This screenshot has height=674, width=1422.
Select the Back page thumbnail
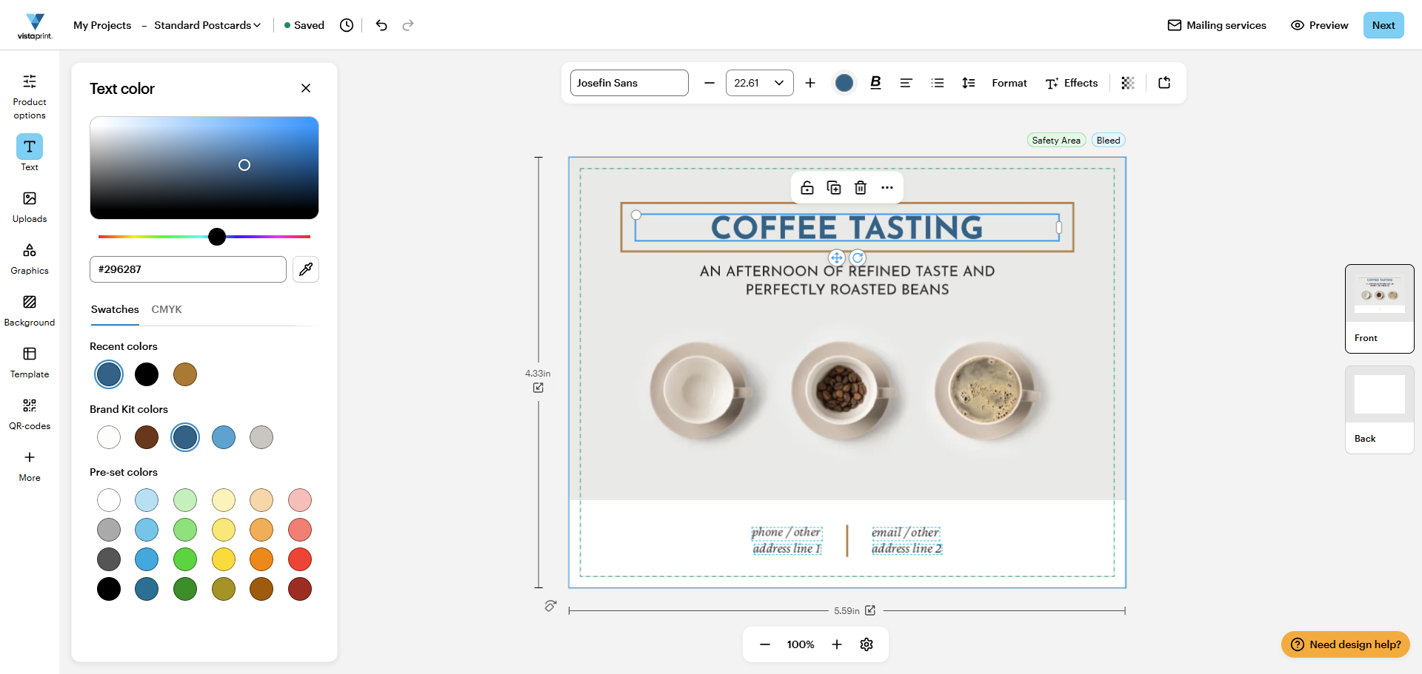pyautogui.click(x=1380, y=410)
